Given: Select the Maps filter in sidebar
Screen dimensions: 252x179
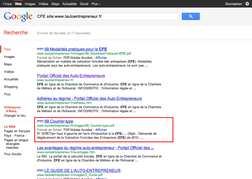Looking at the screenshot, I should tap(8, 64).
